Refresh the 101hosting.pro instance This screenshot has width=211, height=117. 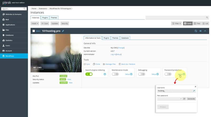click(196, 31)
